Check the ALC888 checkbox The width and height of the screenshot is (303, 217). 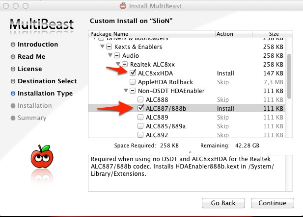pos(140,99)
